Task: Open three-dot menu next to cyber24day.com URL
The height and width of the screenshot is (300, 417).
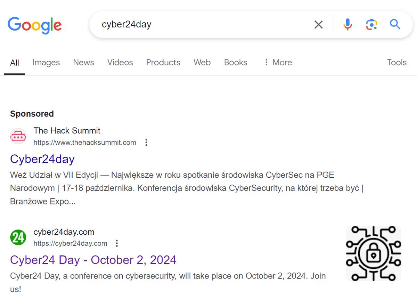Action: pos(117,243)
